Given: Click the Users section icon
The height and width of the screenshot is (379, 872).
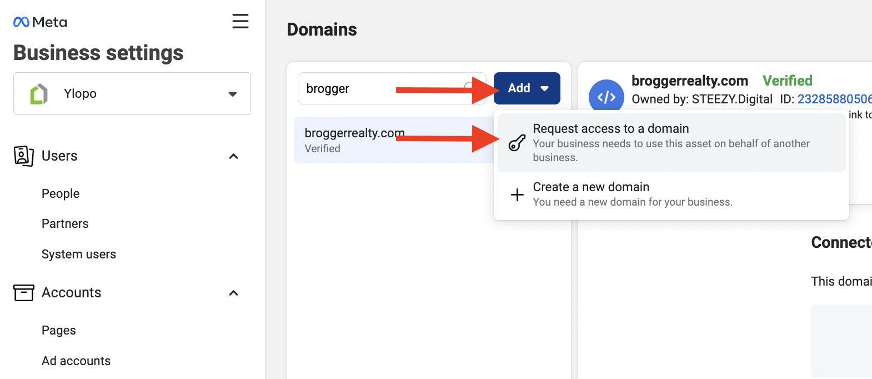Looking at the screenshot, I should [x=24, y=156].
